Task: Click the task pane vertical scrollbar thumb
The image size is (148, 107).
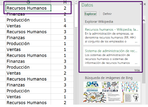Action: (x=144, y=53)
